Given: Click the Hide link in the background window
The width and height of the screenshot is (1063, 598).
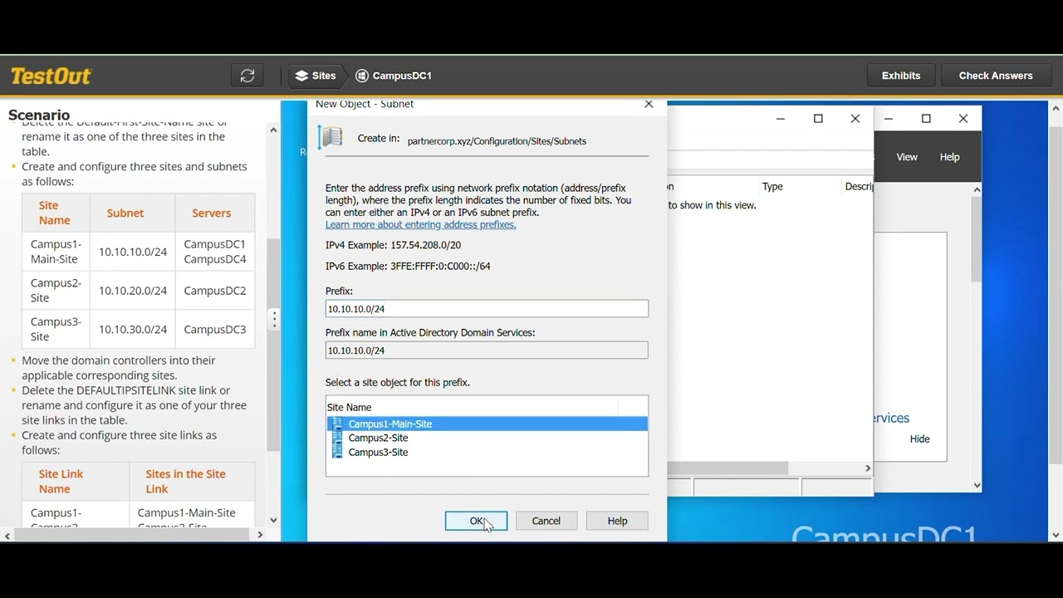Looking at the screenshot, I should tap(920, 439).
